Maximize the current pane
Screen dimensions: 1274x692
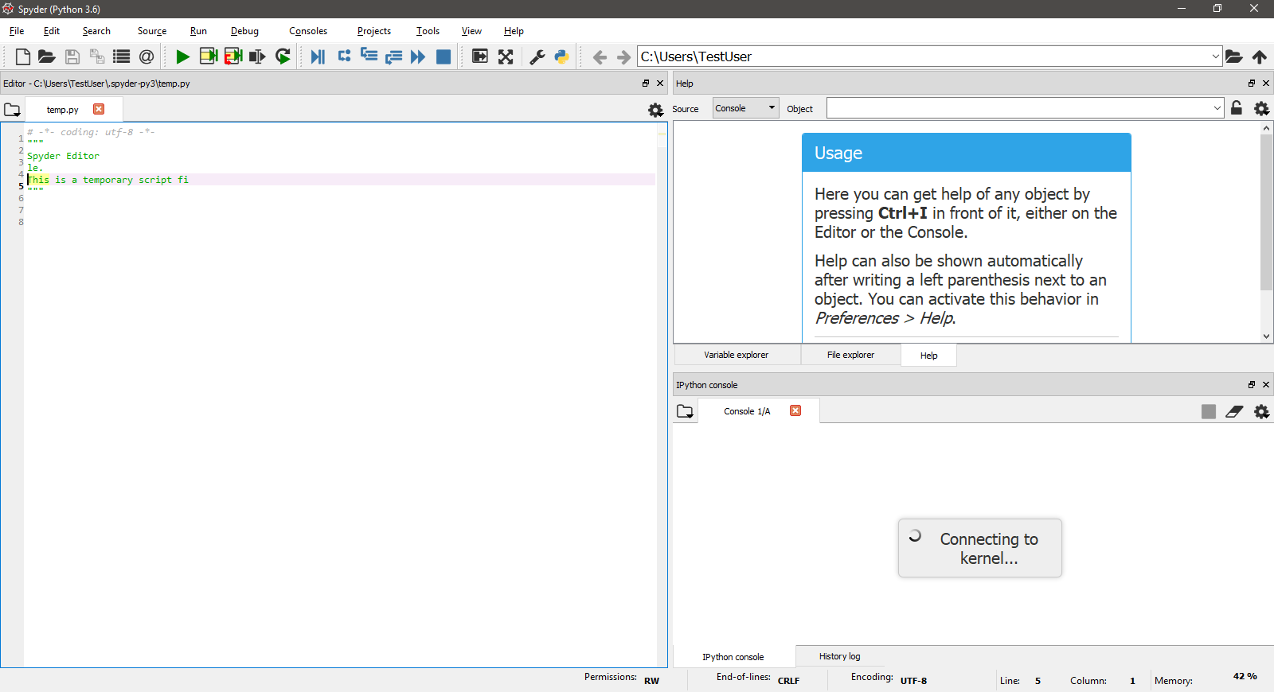(x=480, y=56)
